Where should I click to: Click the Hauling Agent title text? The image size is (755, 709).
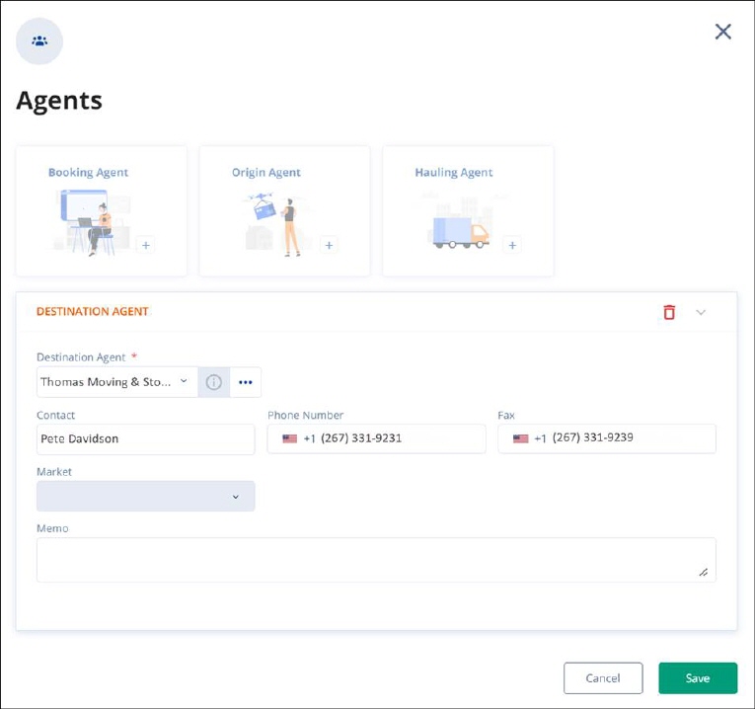point(454,173)
